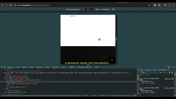
Task: Open the 100% zoom dropdown
Action: pos(98,9)
